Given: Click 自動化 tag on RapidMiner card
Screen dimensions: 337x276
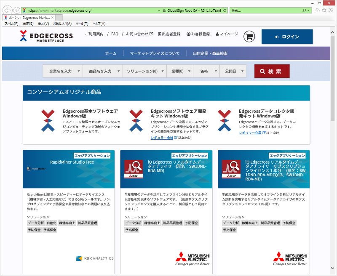Looking at the screenshot, I should 51,223.
